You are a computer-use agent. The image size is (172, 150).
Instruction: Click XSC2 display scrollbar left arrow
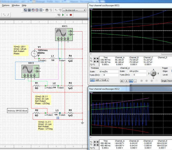click(x=91, y=137)
